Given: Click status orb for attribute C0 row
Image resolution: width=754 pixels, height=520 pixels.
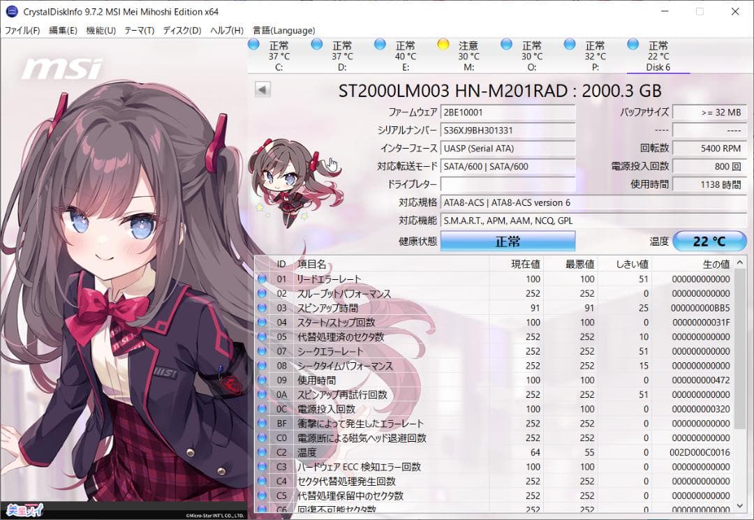Looking at the screenshot, I should click(262, 438).
